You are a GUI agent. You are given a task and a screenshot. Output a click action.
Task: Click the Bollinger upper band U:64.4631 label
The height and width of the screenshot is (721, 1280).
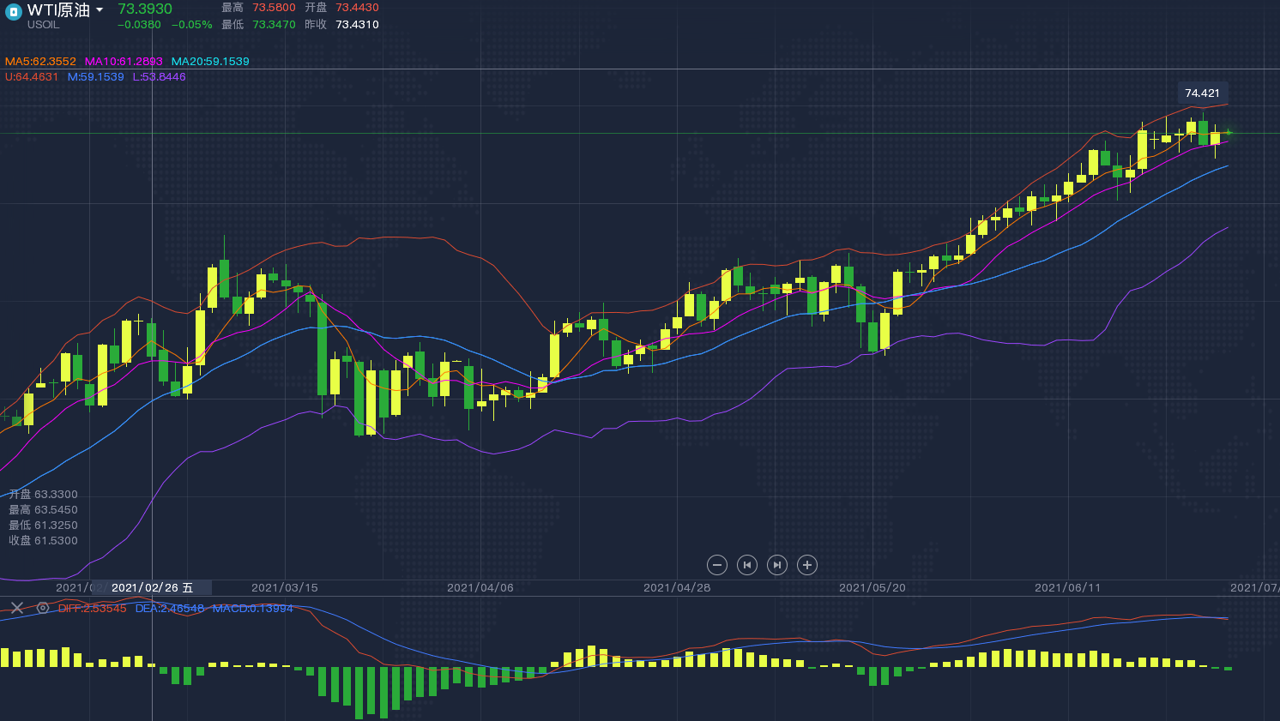tap(32, 77)
